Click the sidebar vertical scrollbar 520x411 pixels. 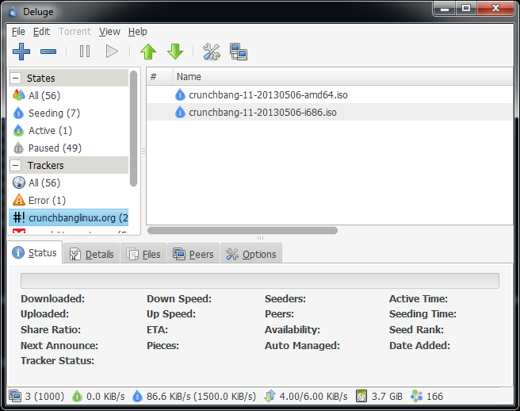(x=134, y=129)
